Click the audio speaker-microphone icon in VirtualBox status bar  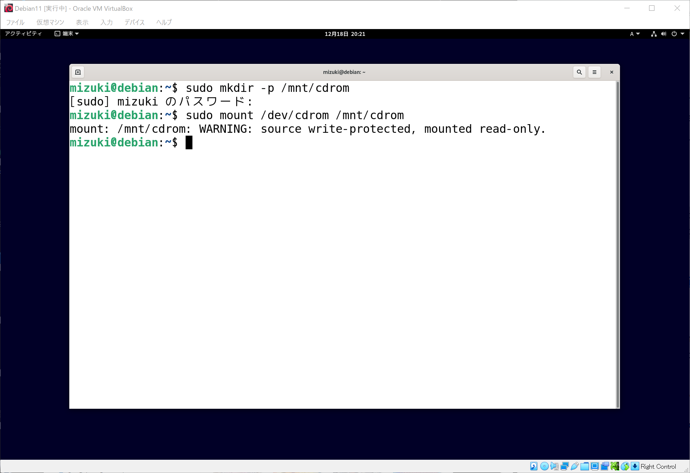554,466
